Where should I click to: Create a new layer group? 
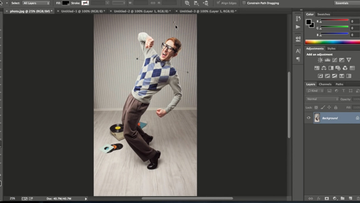[x=343, y=198]
